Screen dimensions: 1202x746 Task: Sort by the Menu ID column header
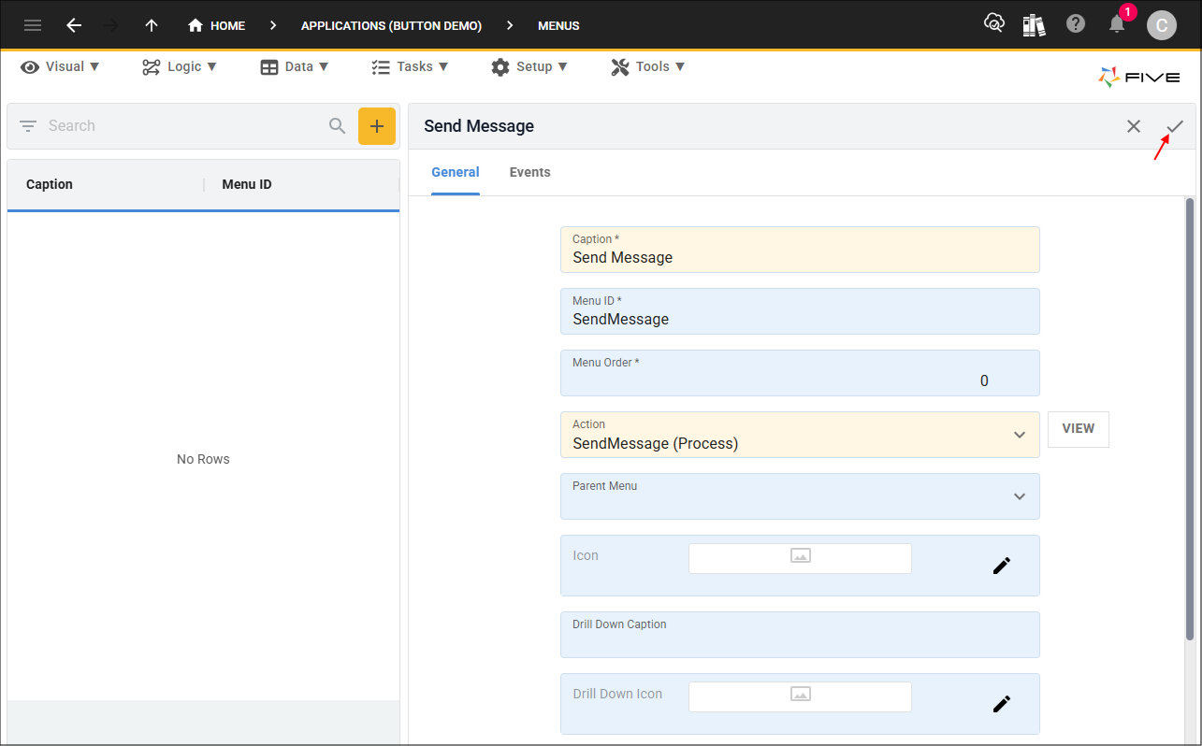(247, 184)
